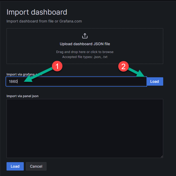Click the red number 1 marker

click(57, 67)
